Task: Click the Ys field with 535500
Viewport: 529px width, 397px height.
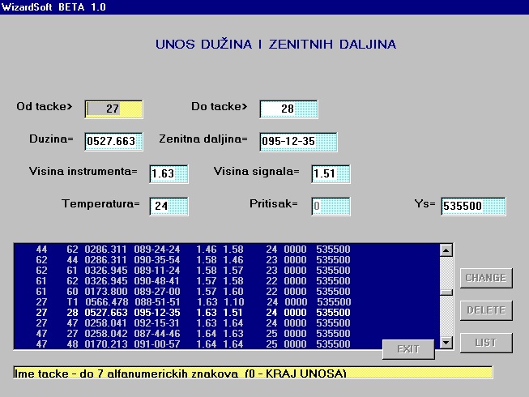Action: point(473,206)
